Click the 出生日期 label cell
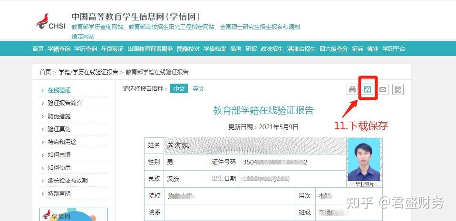The image size is (456, 221). pos(224,179)
